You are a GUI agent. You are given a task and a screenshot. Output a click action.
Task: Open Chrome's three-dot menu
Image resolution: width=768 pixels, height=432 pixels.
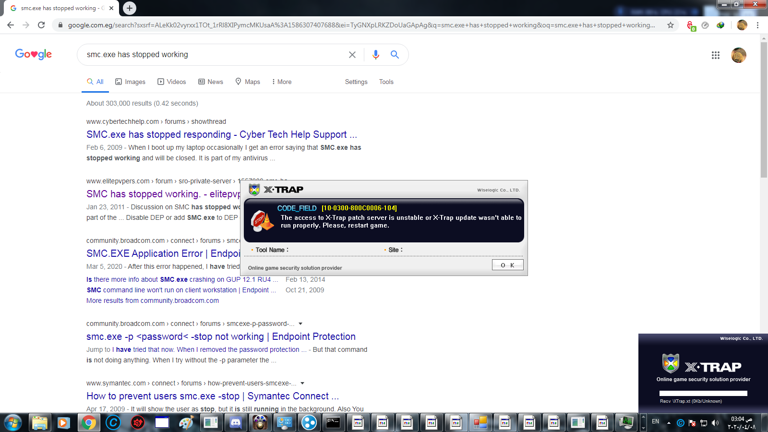757,25
